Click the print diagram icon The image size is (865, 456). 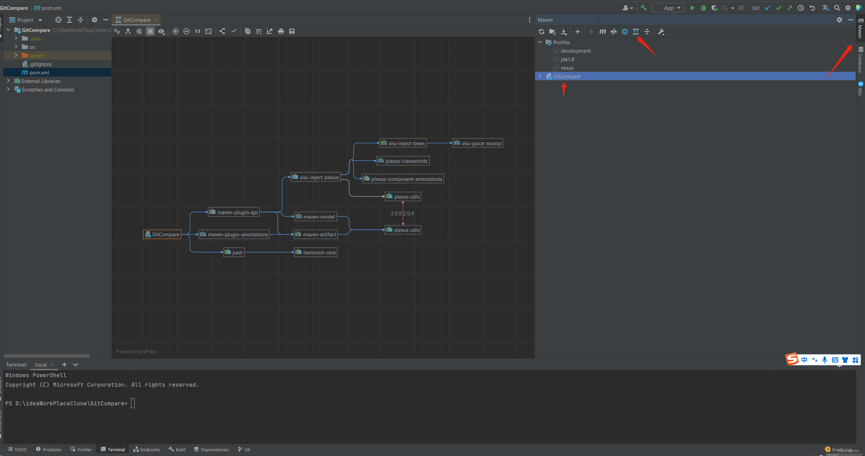(281, 31)
